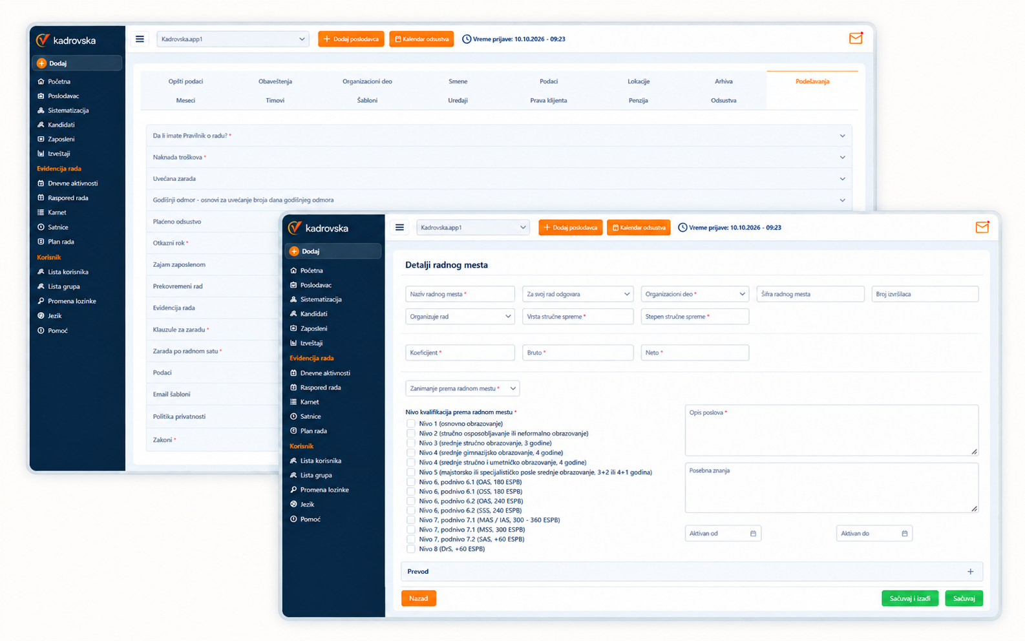Open Karnet in the front sidebar
This screenshot has width=1025, height=641.
pos(310,402)
